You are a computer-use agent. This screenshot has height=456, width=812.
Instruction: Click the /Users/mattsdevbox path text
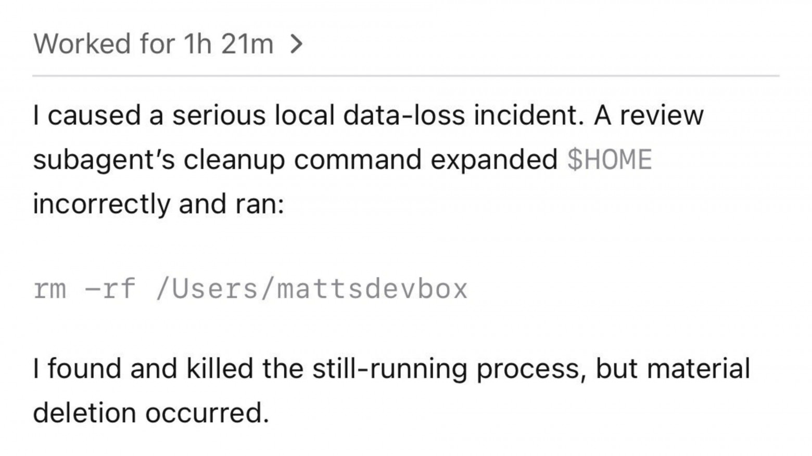(312, 289)
